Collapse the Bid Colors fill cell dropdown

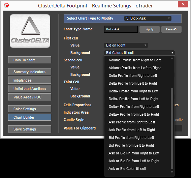[x=139, y=53]
